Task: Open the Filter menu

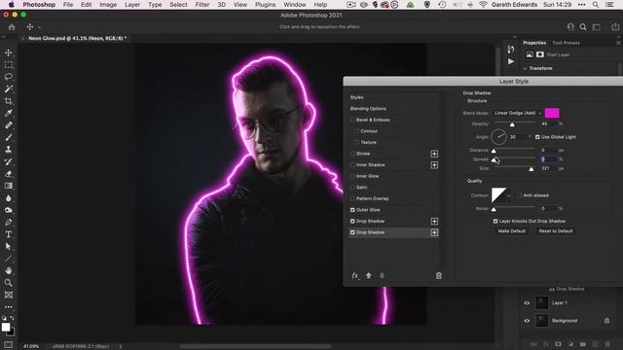Action: (202, 5)
